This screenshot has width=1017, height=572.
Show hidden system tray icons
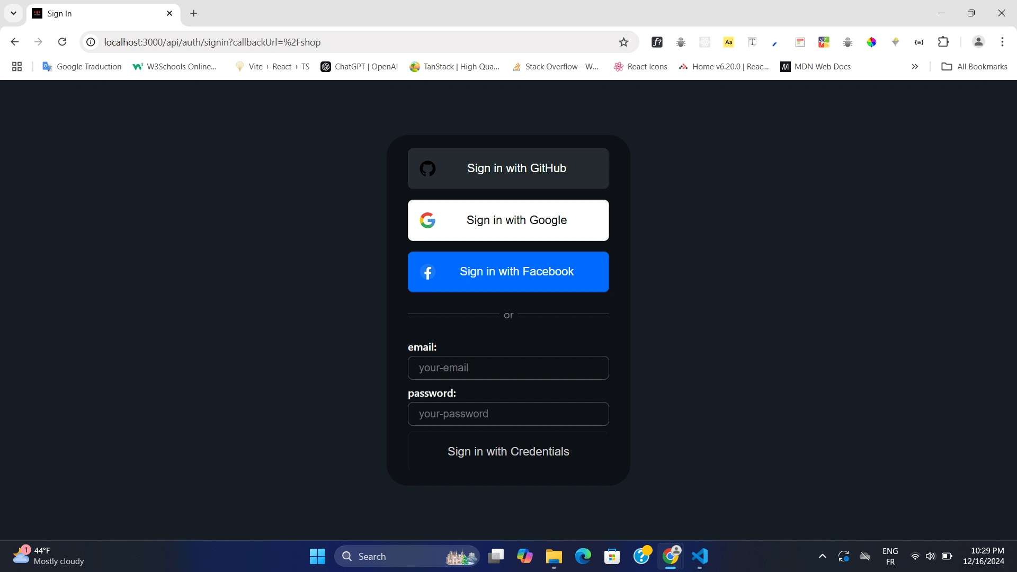tap(822, 556)
